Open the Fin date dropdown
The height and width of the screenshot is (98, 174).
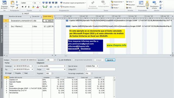click(32, 69)
